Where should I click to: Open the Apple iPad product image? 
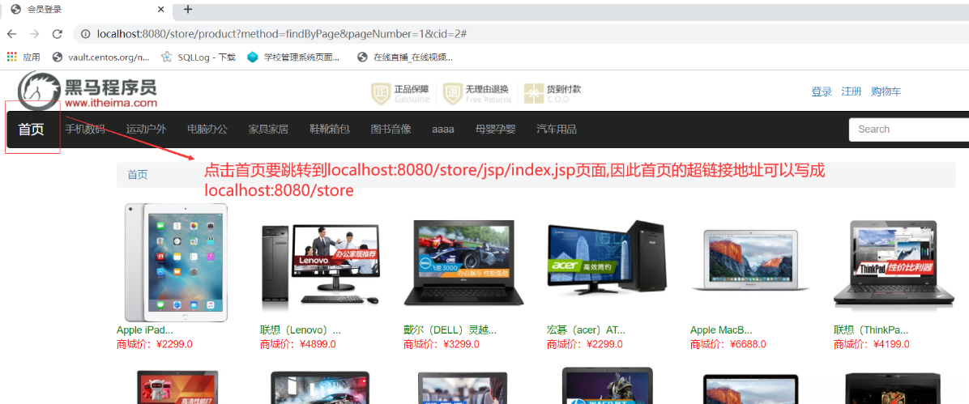click(176, 262)
